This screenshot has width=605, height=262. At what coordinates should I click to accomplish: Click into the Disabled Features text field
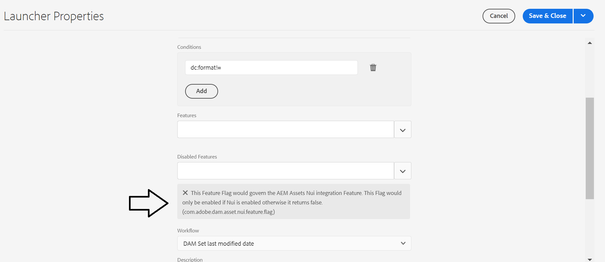(285, 171)
